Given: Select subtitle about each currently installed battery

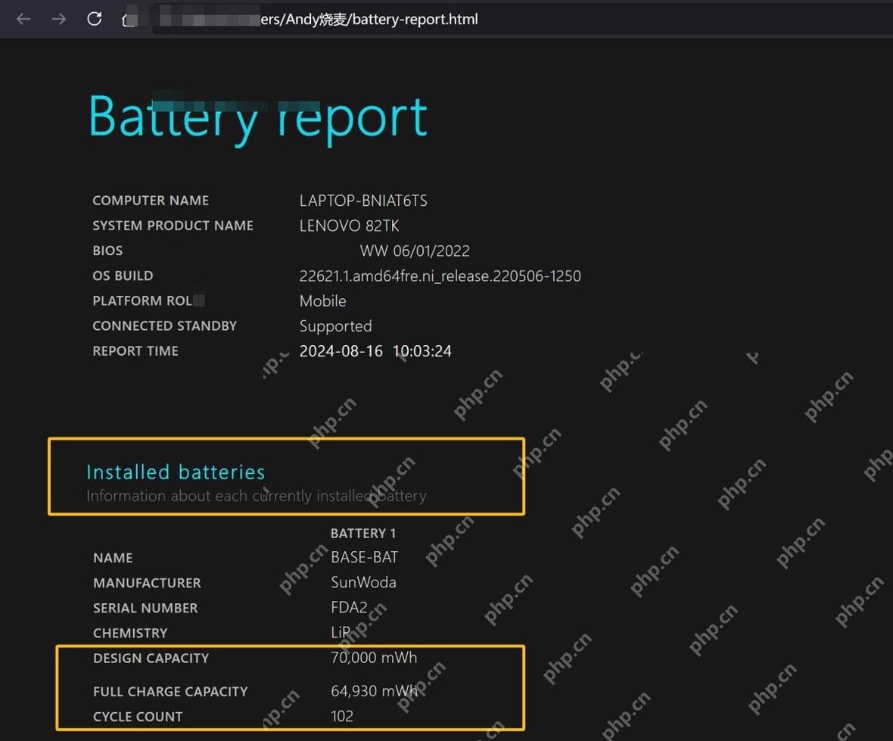Looking at the screenshot, I should [257, 496].
